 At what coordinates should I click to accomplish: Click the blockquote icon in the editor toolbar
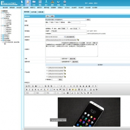click(x=74, y=86)
